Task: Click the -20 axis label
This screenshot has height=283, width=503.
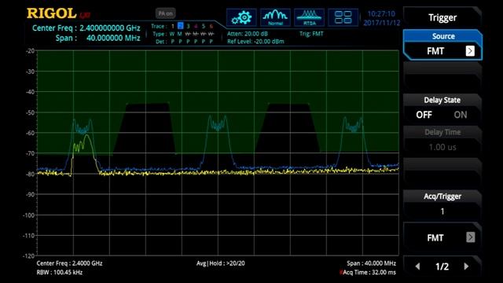Action: (x=31, y=50)
